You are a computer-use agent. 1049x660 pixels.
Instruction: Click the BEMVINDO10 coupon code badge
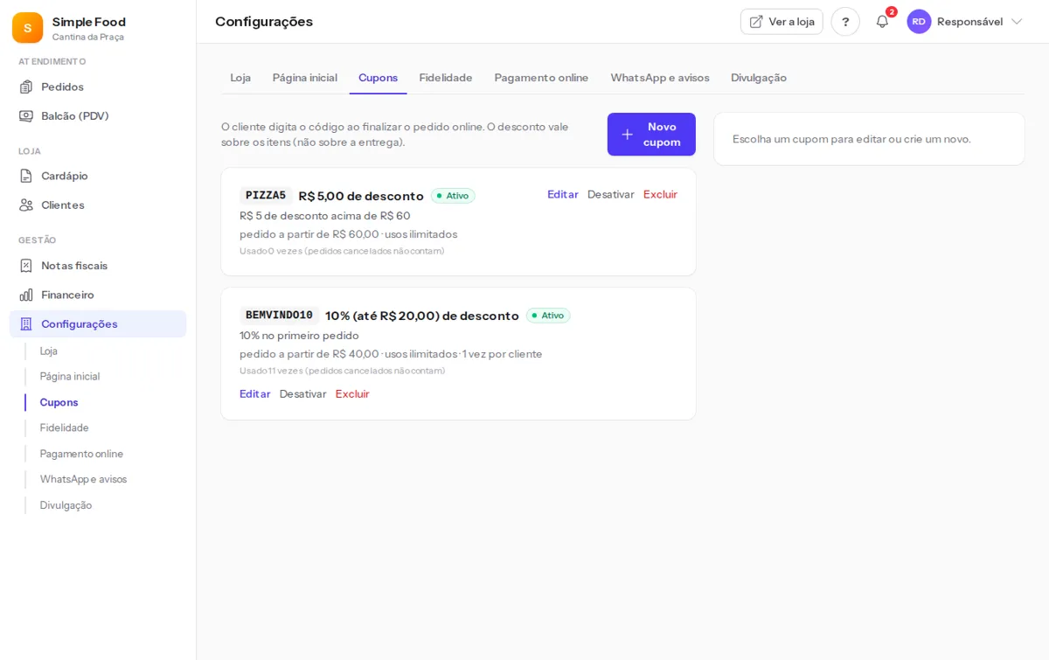pos(279,316)
